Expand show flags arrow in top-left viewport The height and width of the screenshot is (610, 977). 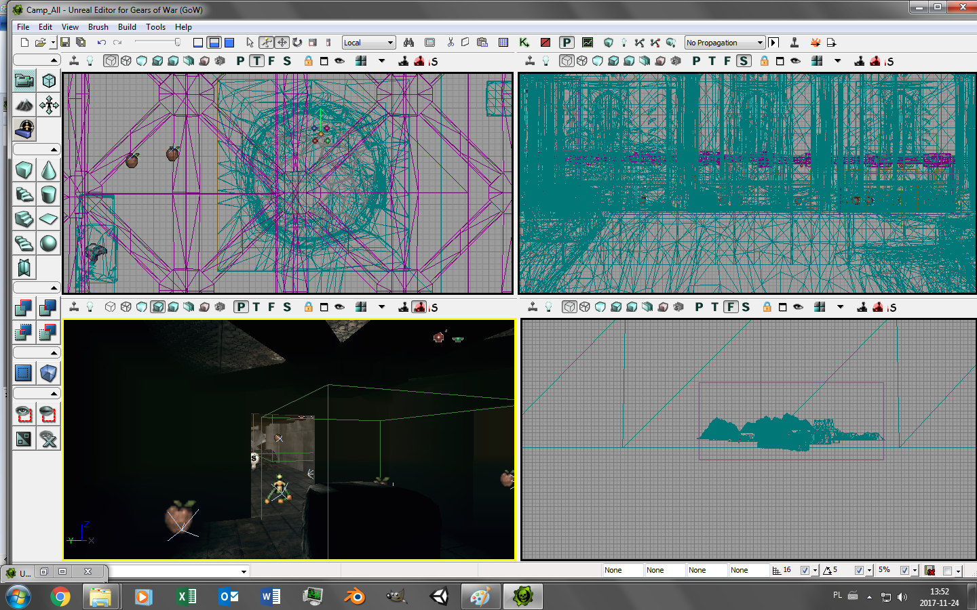click(382, 61)
